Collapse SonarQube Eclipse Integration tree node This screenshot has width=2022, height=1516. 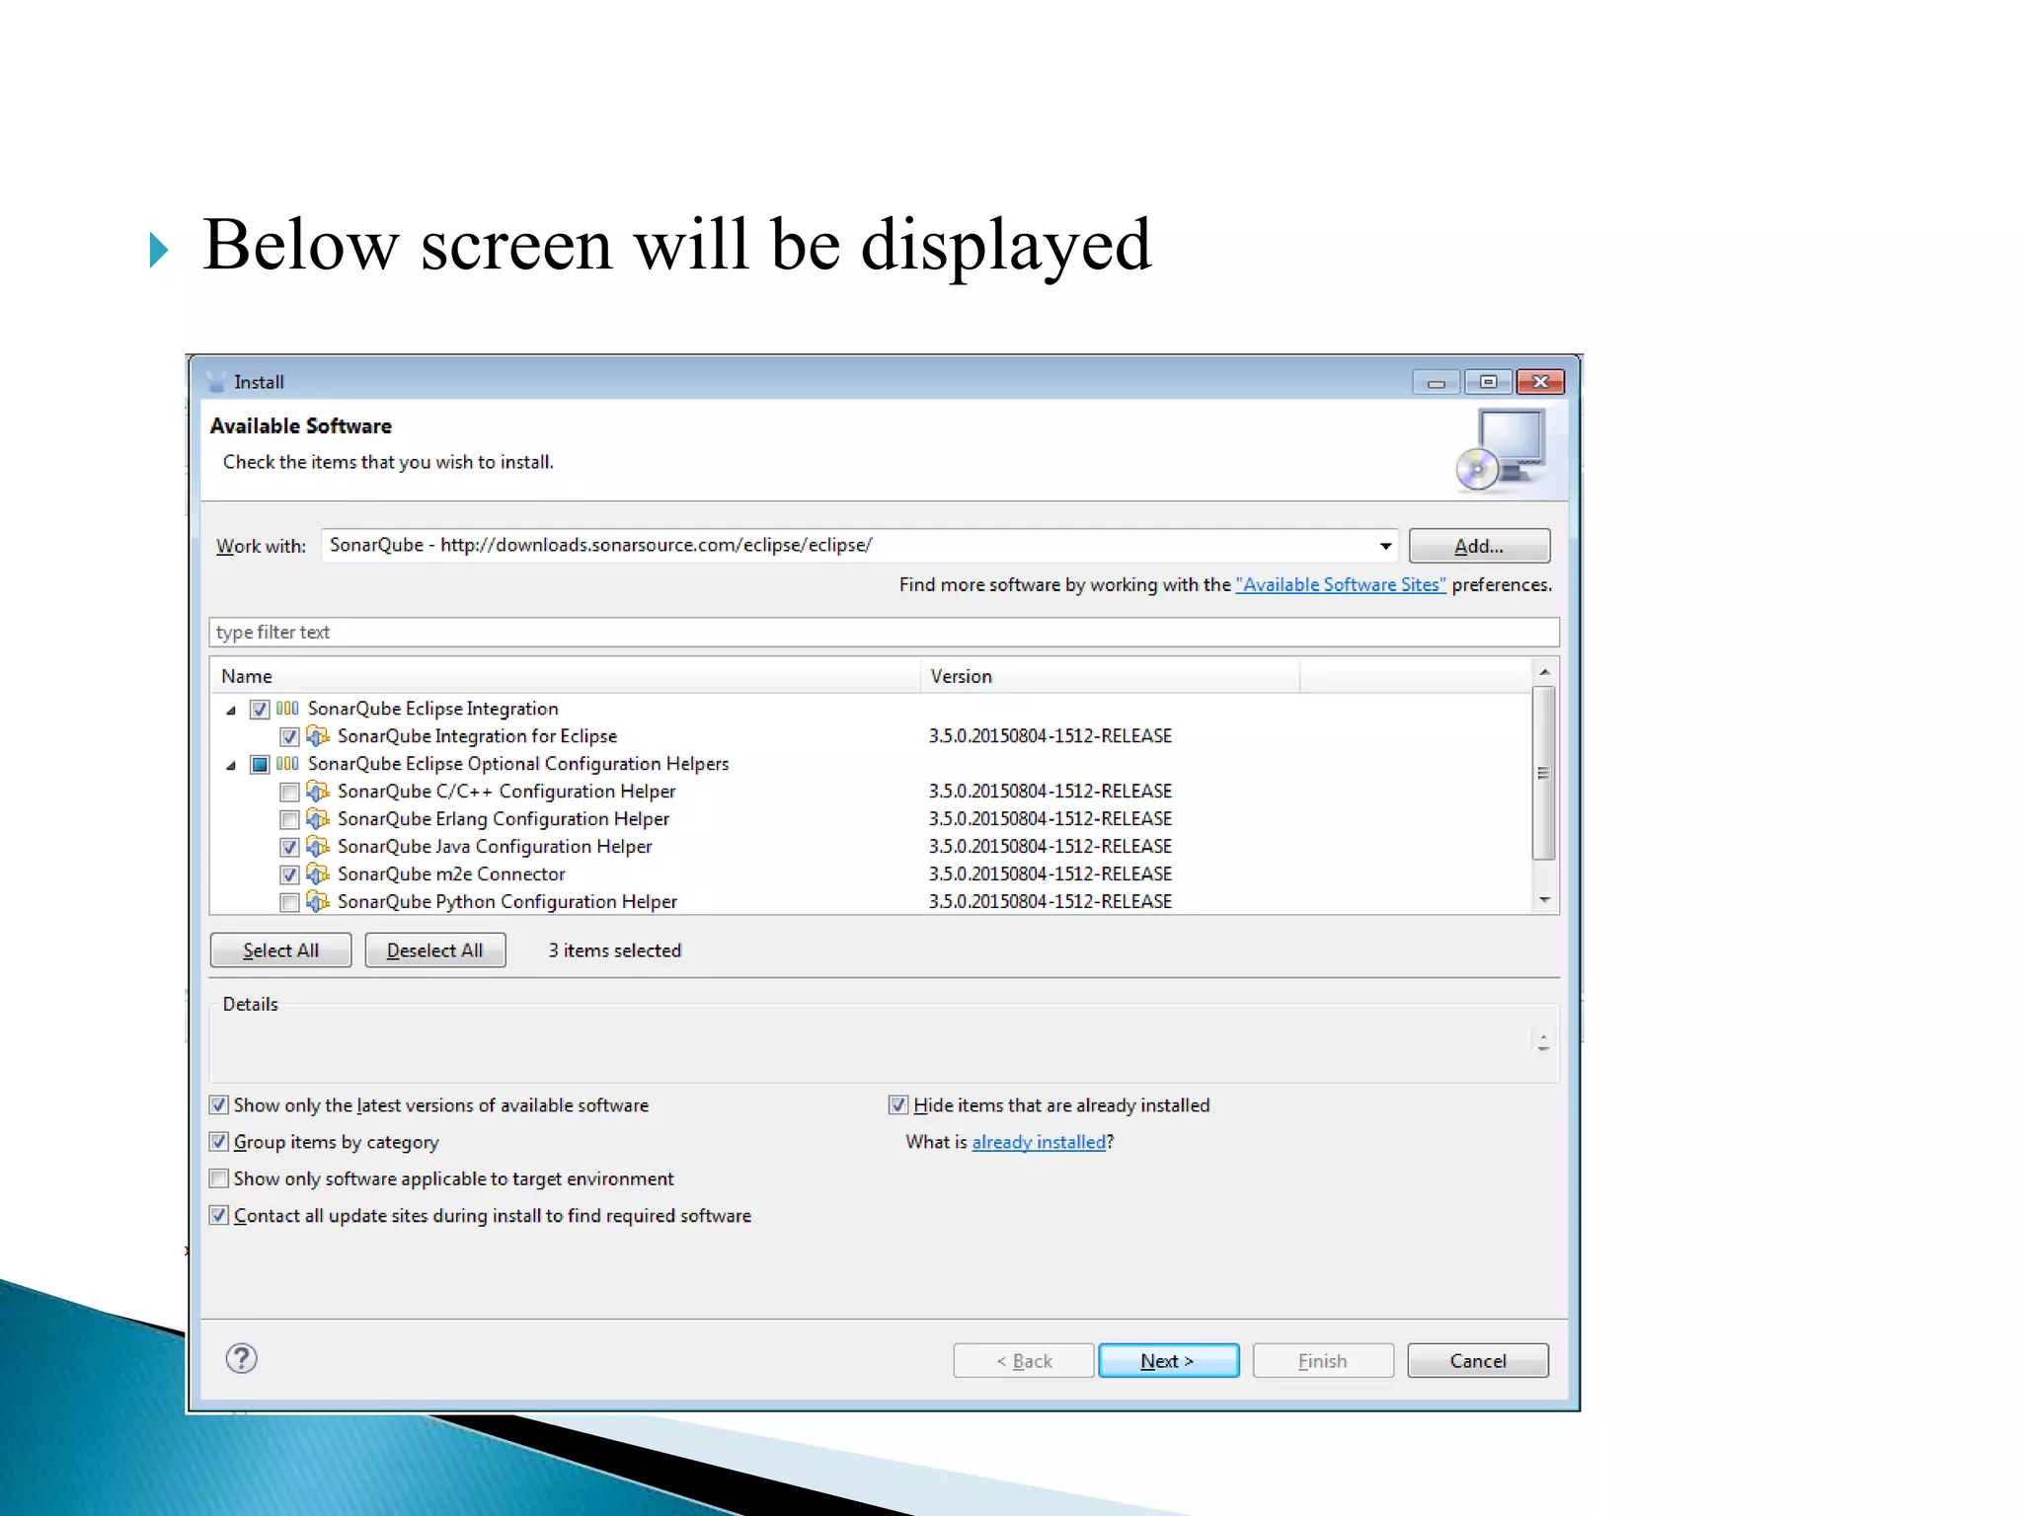point(231,710)
